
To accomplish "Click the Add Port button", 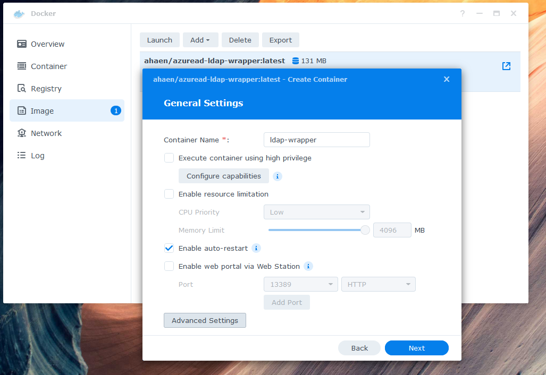I will click(287, 303).
